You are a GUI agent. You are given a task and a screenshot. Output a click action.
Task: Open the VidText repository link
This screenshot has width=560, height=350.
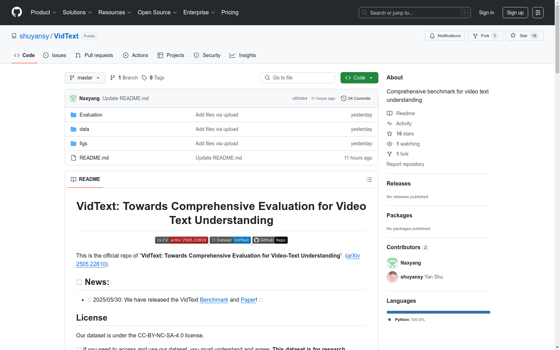66,36
